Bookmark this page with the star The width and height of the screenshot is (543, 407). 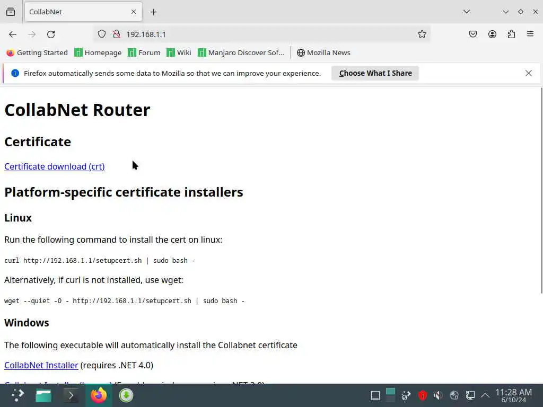pos(422,34)
